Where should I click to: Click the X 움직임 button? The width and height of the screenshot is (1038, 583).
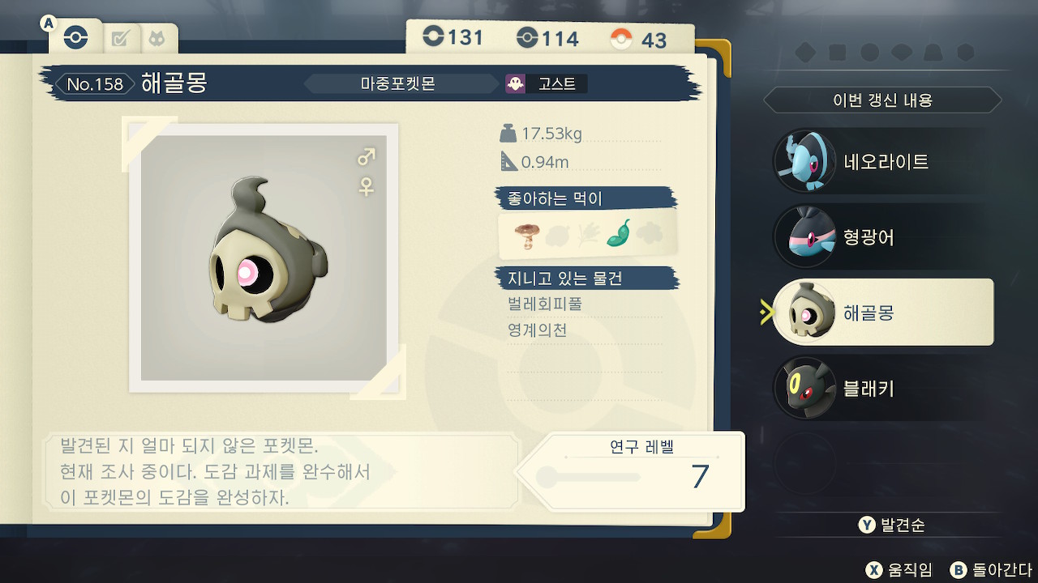pos(899,569)
